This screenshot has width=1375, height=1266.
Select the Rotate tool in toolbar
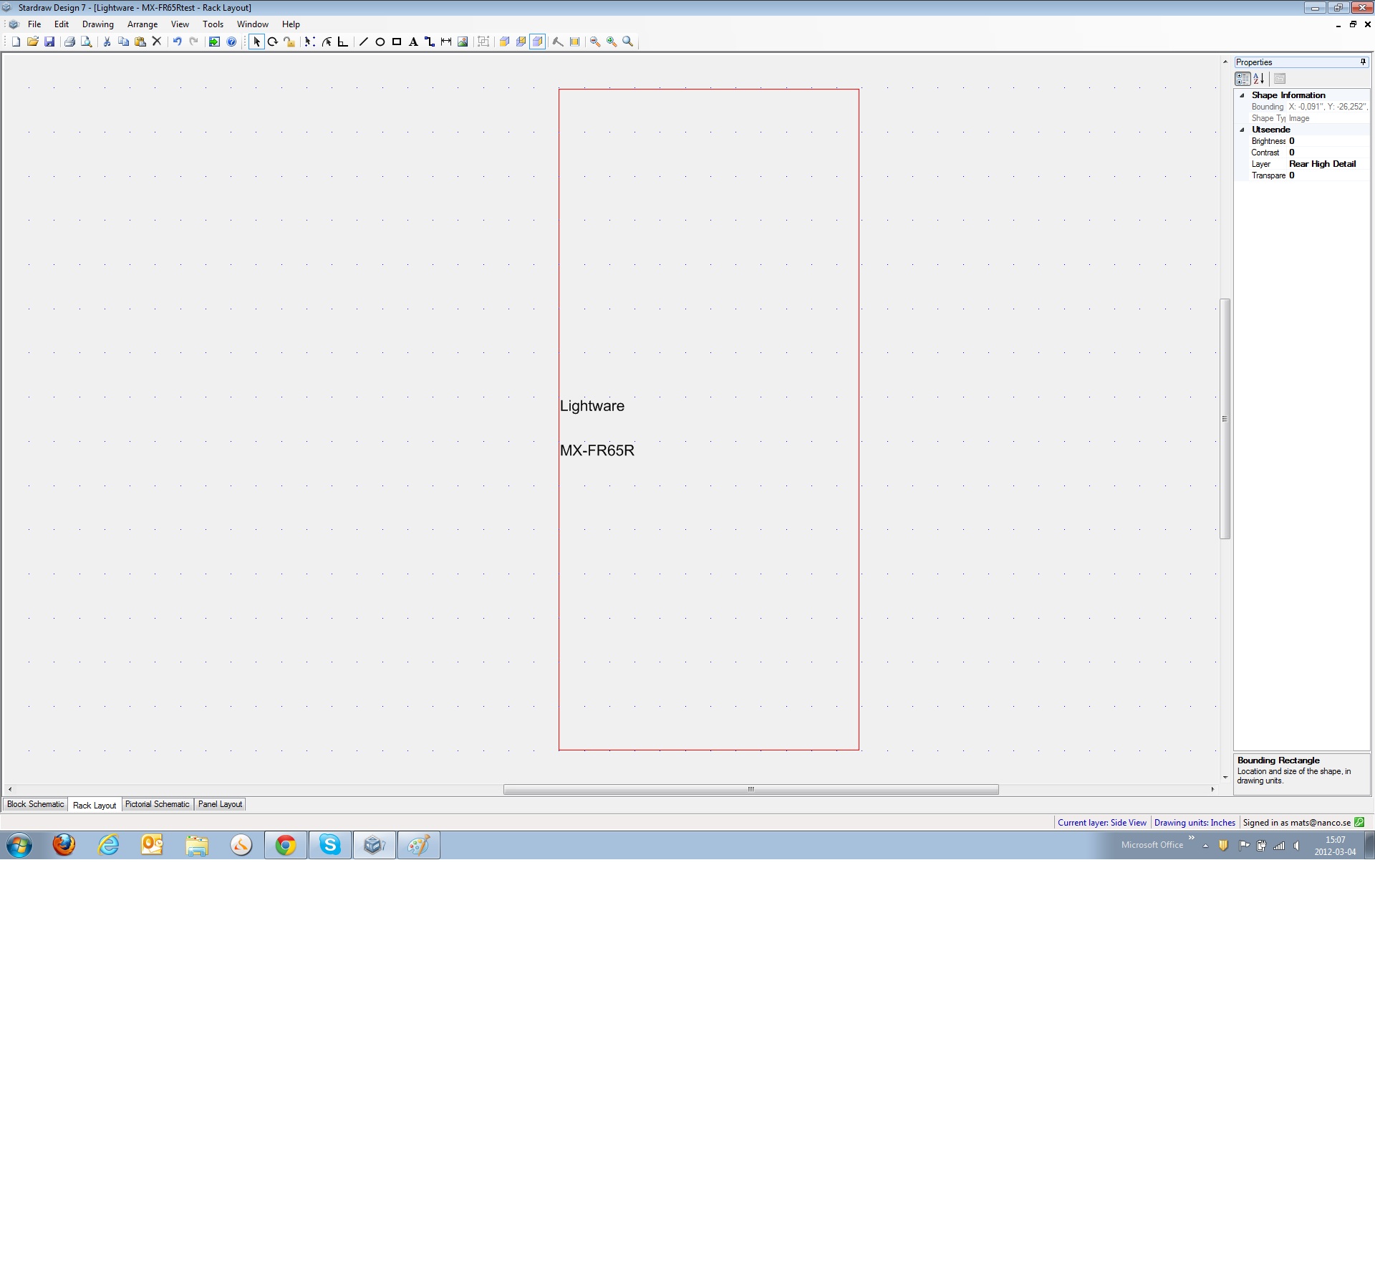[x=273, y=42]
